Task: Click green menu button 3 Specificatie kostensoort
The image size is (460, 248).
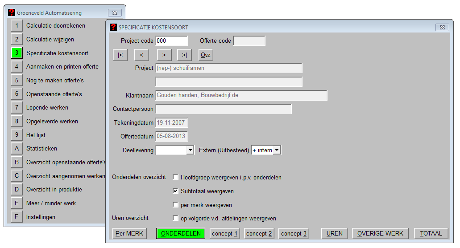Action: pos(17,53)
